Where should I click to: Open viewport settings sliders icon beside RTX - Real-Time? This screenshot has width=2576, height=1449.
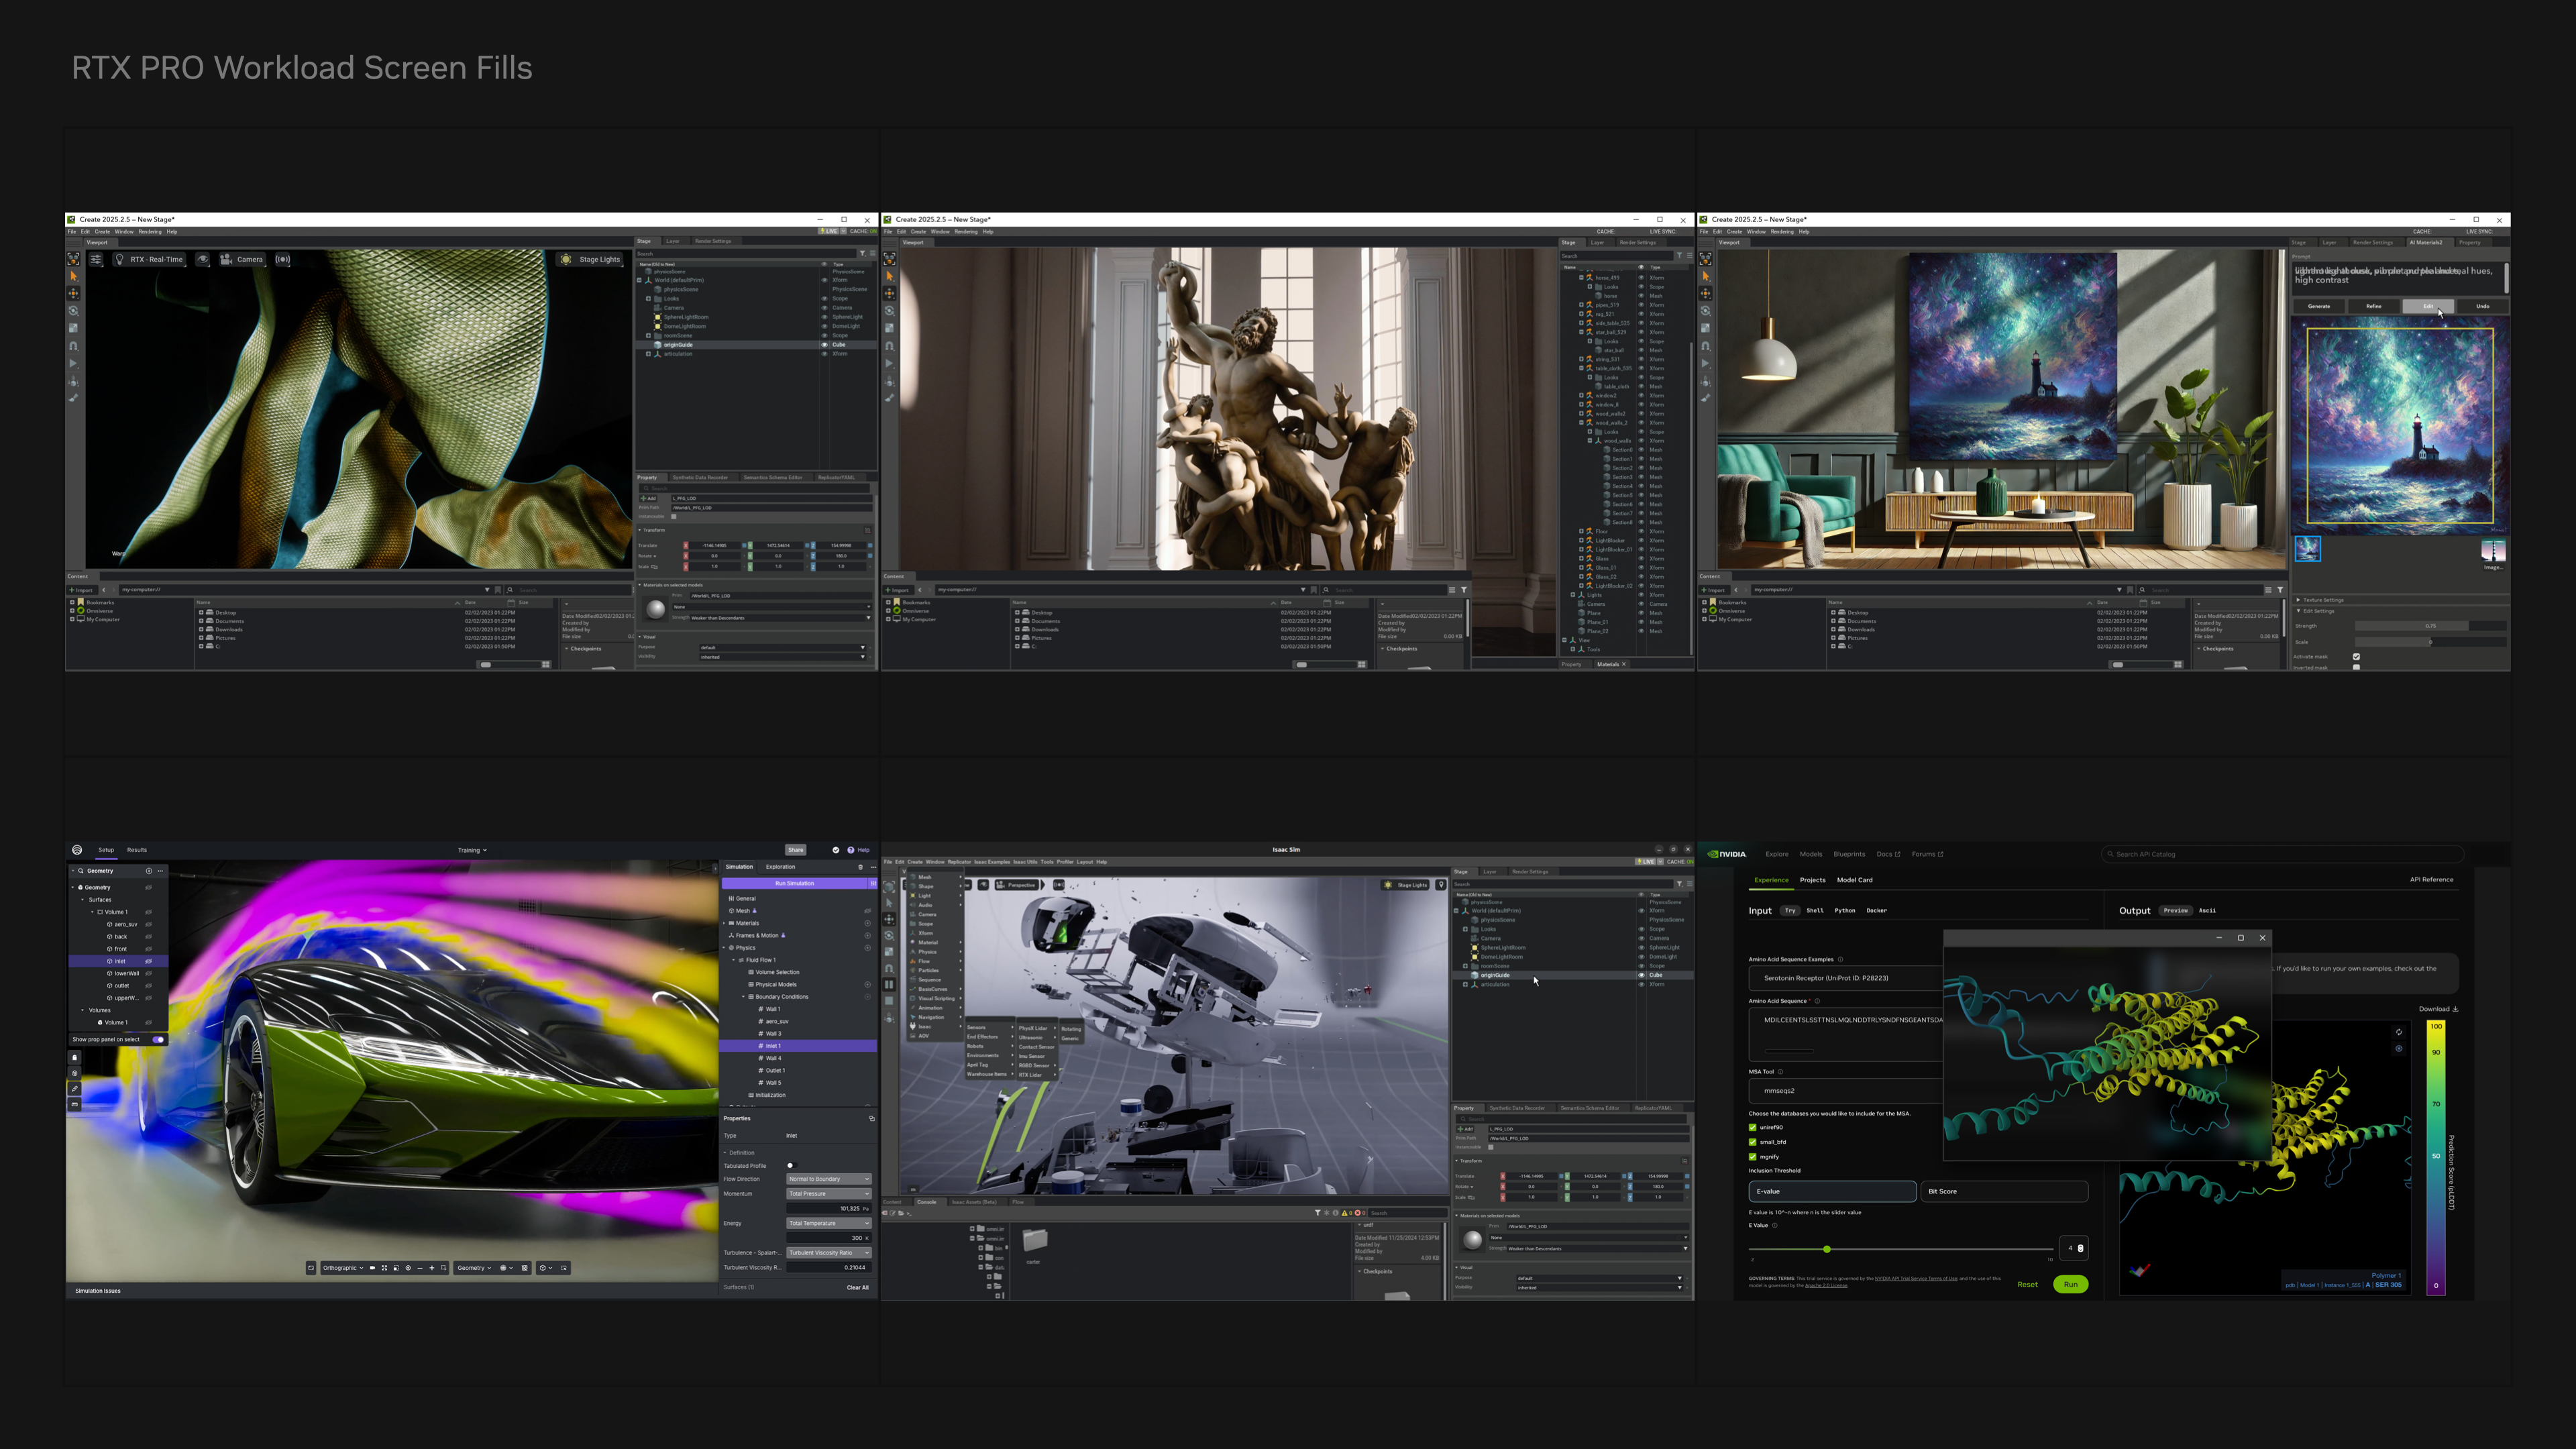click(96, 259)
